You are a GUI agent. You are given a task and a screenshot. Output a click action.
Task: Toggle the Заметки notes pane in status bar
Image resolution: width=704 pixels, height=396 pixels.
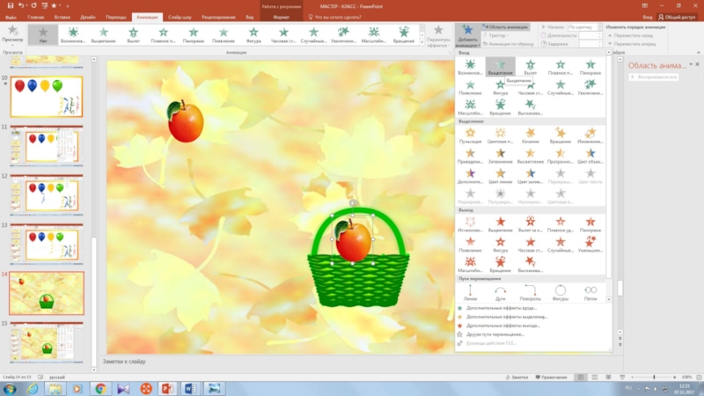(x=517, y=377)
